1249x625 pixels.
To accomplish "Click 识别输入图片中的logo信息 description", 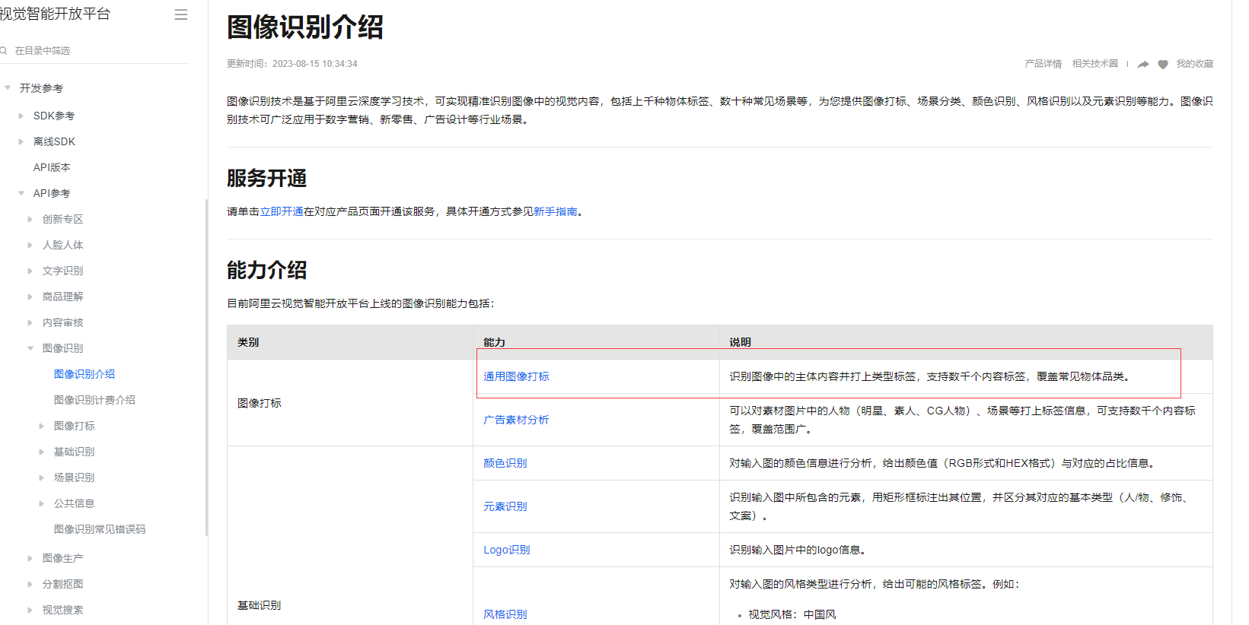I will pyautogui.click(x=798, y=550).
